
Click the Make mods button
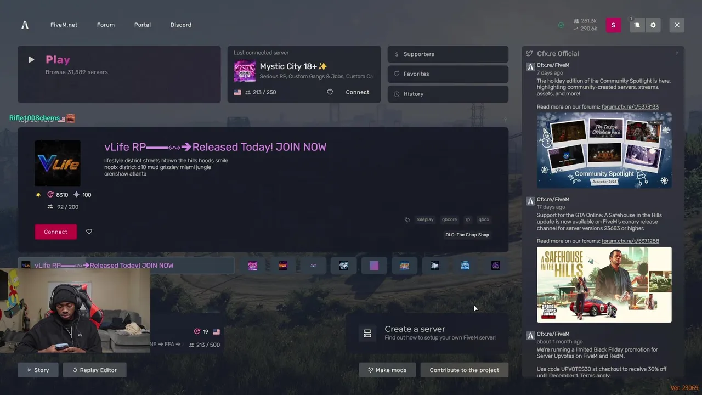[387, 370]
